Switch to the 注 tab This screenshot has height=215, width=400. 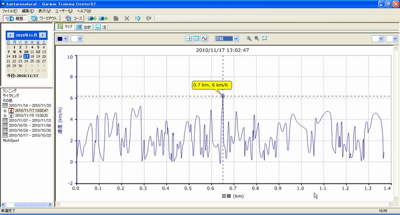[x=101, y=26]
